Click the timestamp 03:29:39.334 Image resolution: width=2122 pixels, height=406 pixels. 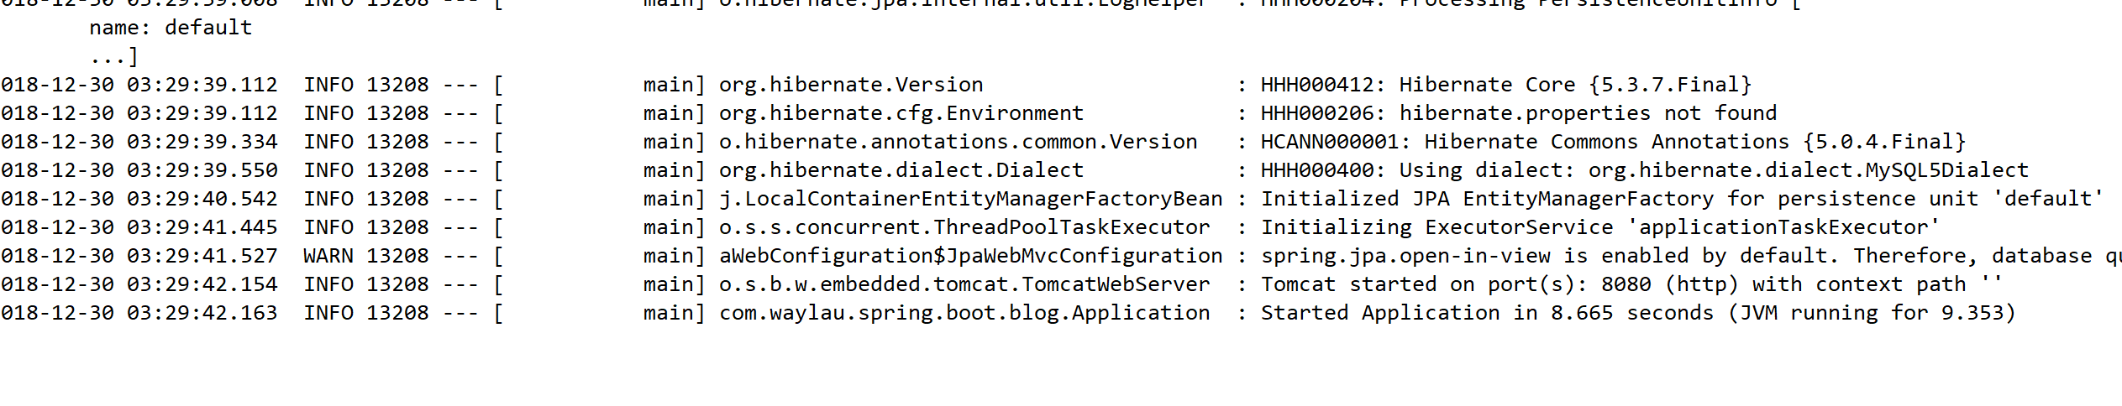[x=202, y=142]
